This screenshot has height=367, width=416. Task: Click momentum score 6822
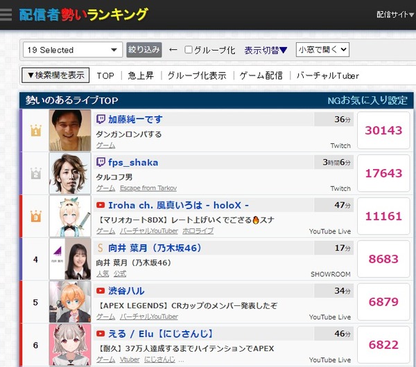pos(383,345)
